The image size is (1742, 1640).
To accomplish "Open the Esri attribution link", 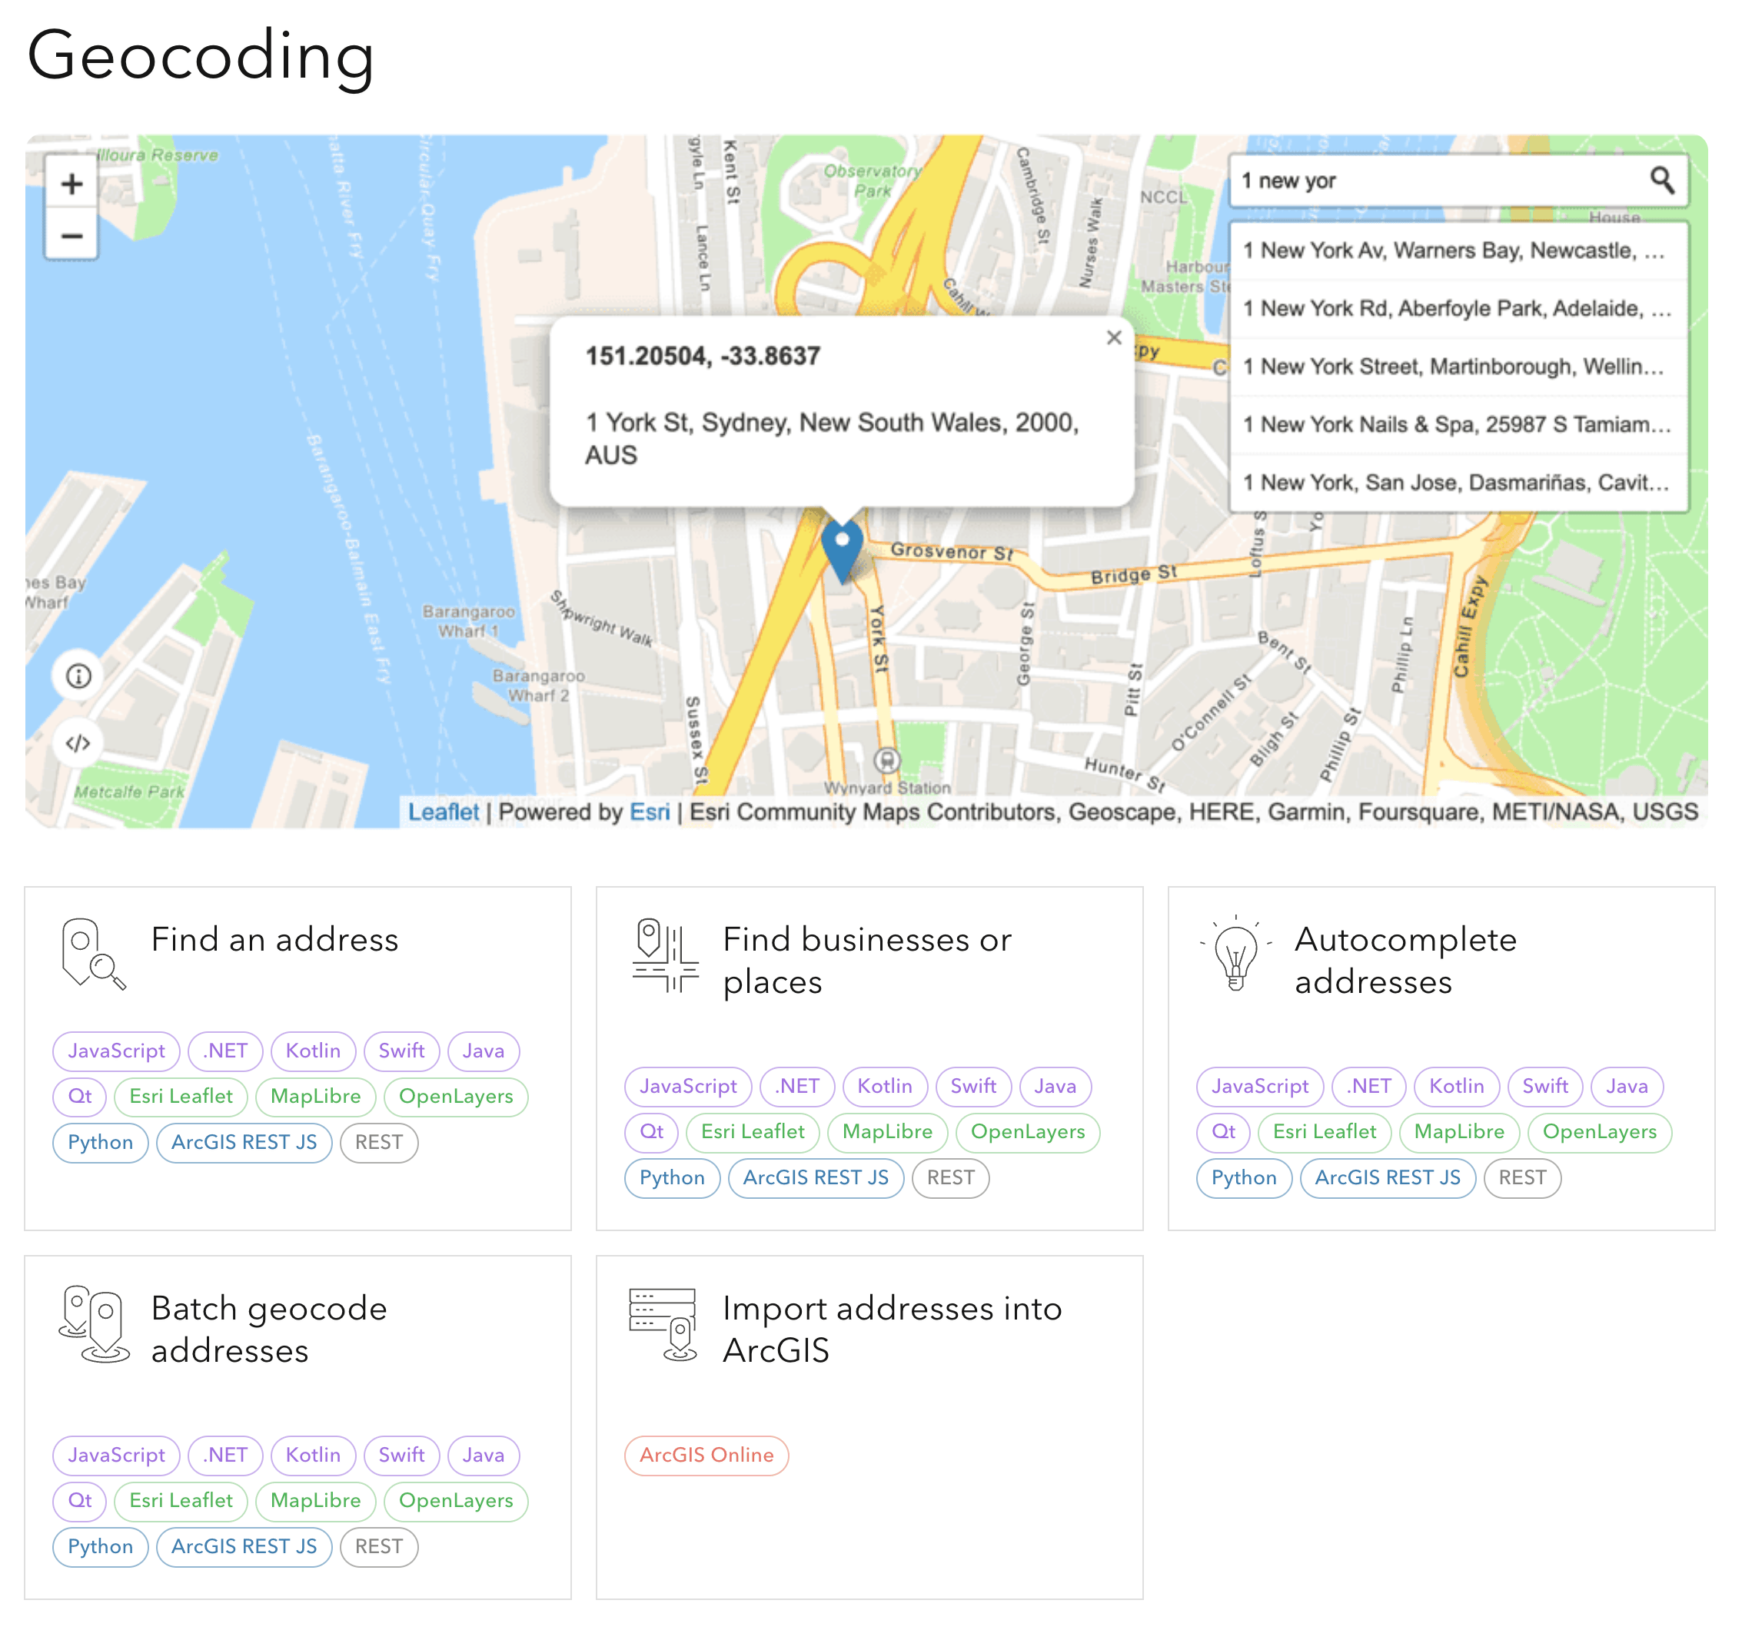I will coord(650,812).
